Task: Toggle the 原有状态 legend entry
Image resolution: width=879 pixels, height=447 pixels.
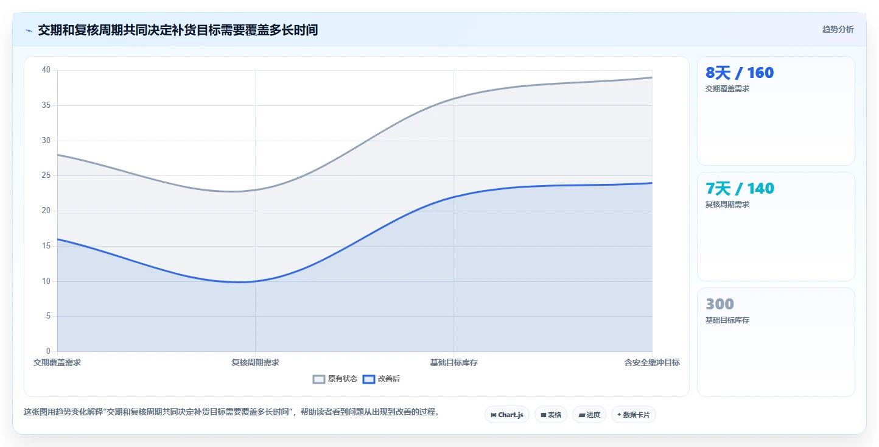Action: point(335,379)
